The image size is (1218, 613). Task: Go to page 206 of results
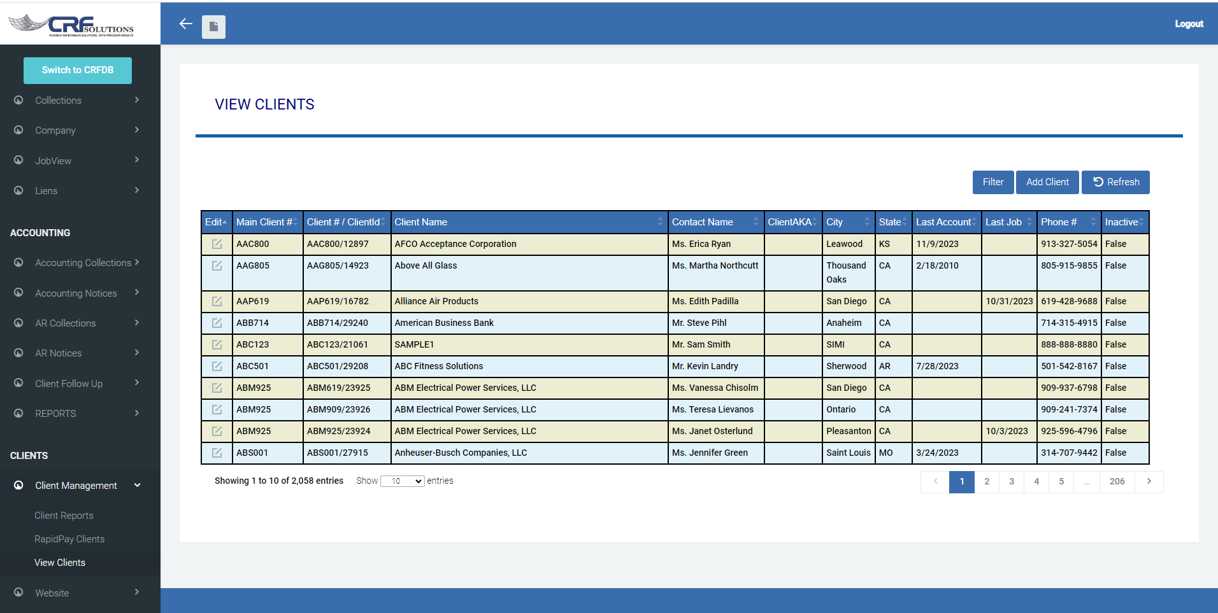[1117, 481]
